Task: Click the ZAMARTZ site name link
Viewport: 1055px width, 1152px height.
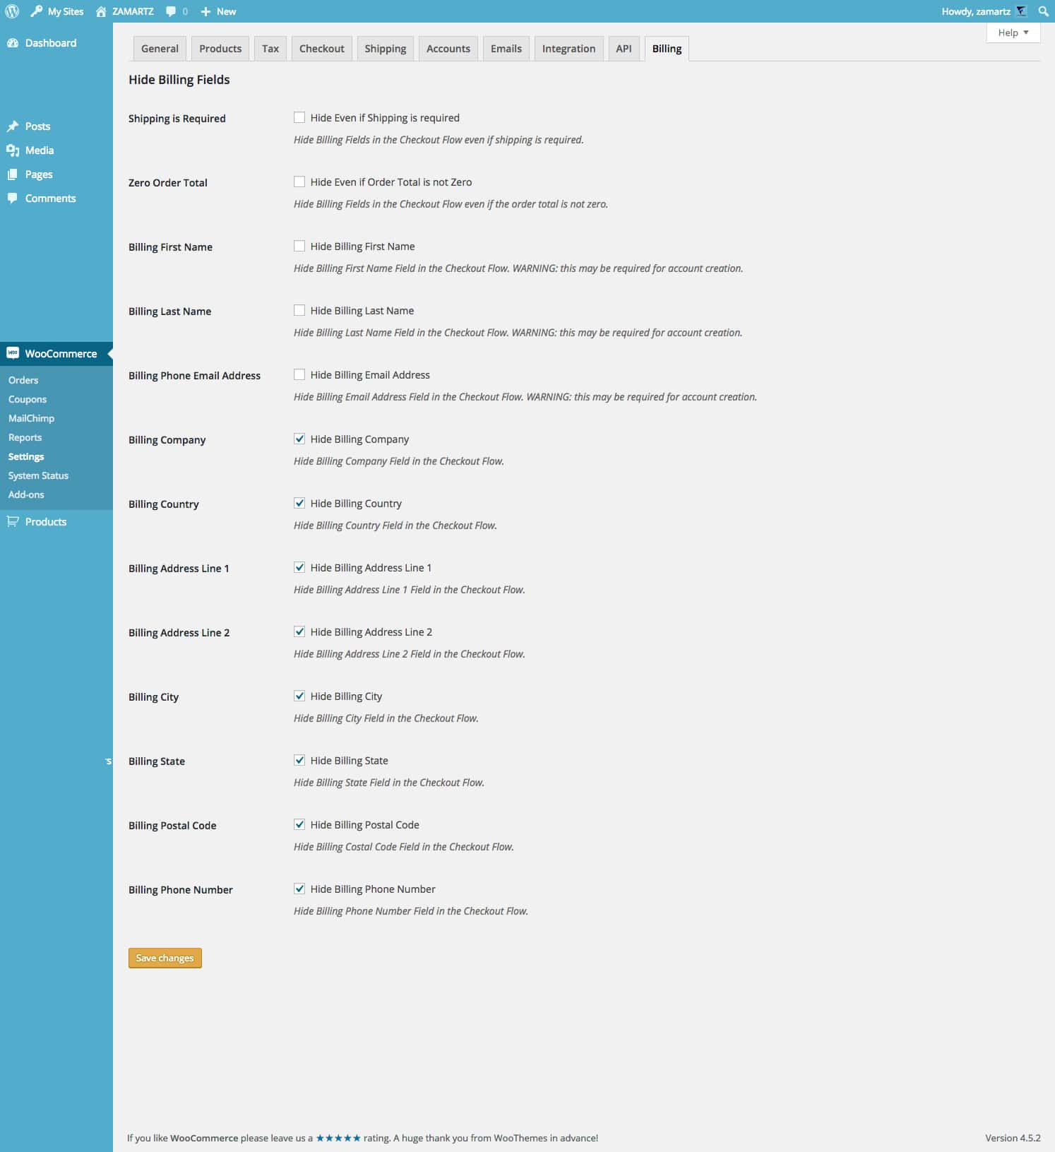Action: tap(133, 11)
